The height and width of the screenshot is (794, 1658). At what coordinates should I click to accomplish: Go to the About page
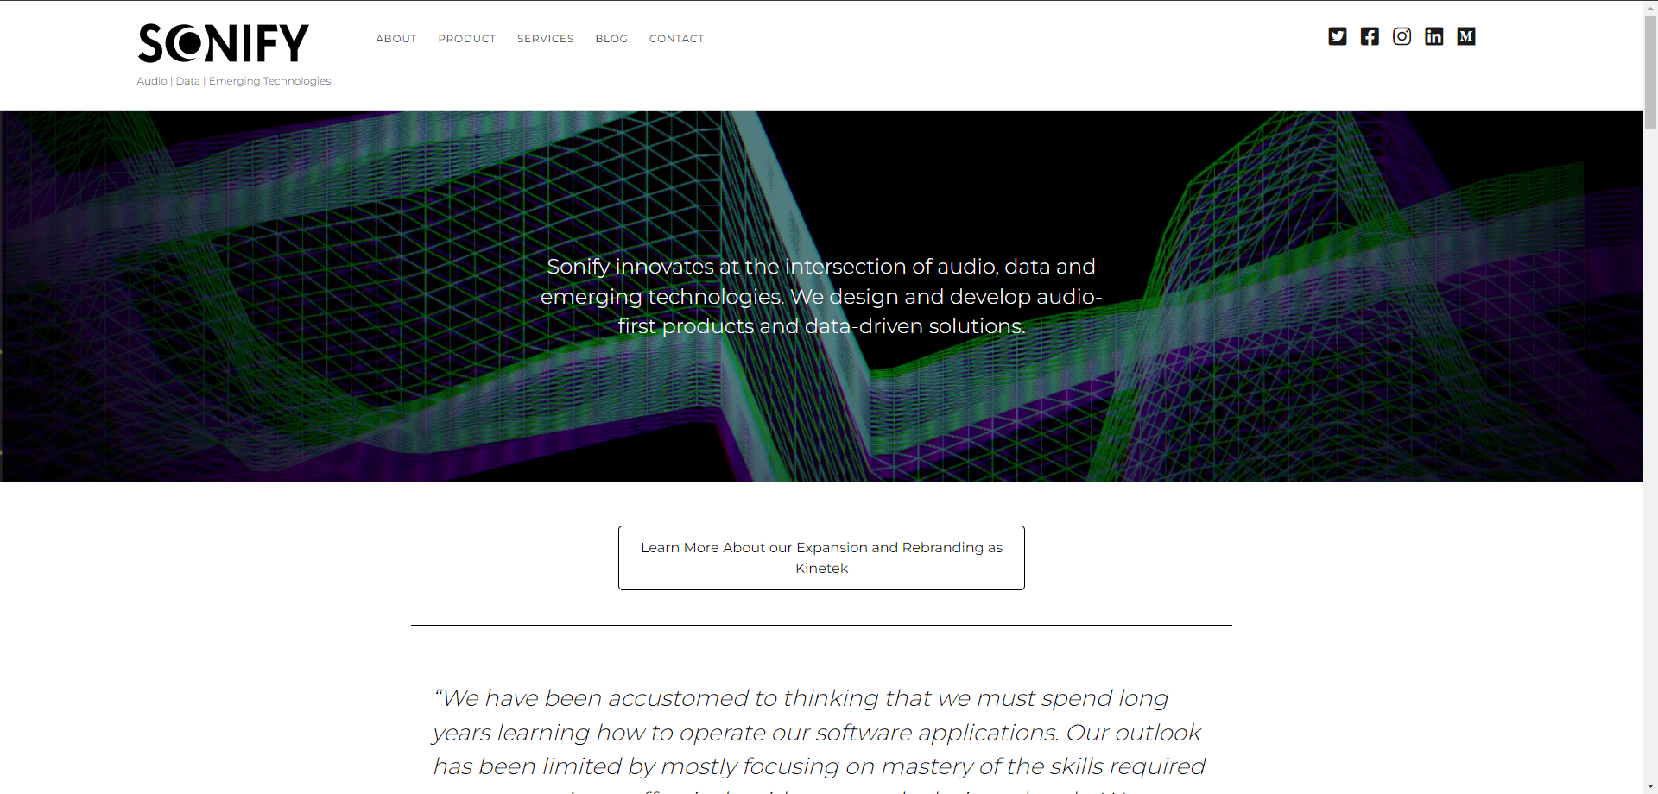point(396,39)
